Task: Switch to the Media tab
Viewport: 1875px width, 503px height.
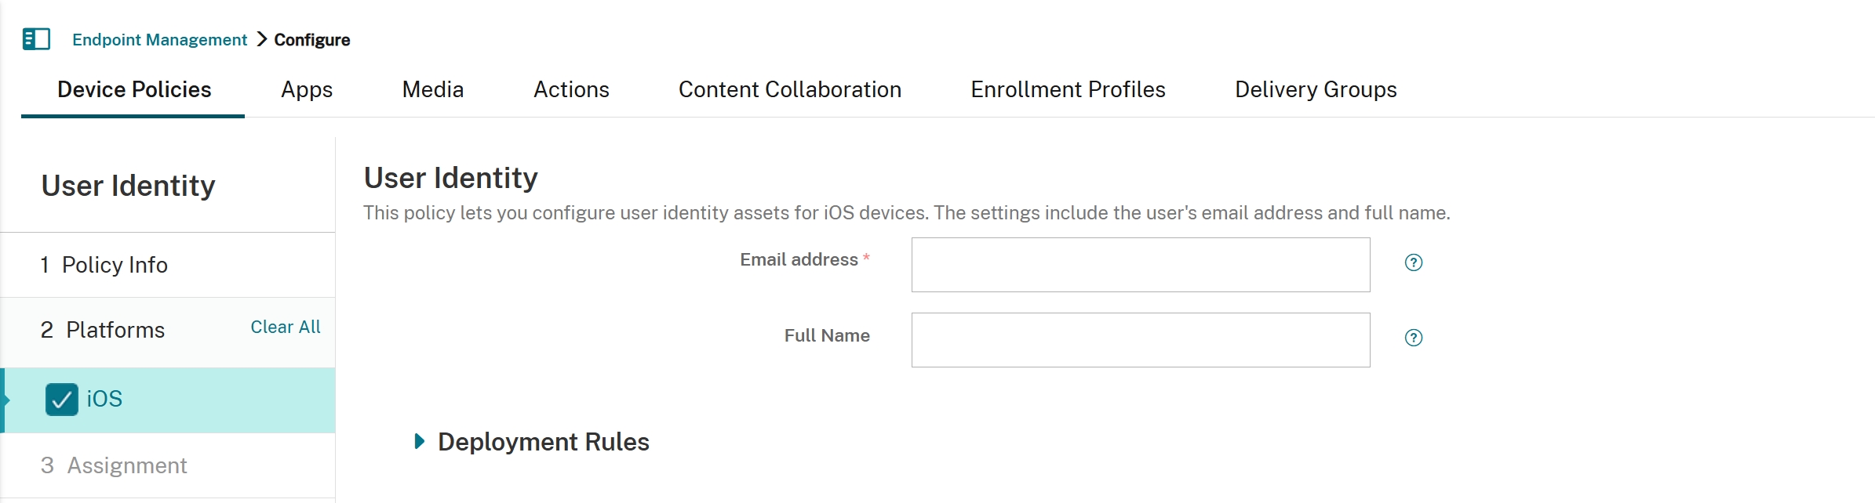Action: click(x=431, y=90)
